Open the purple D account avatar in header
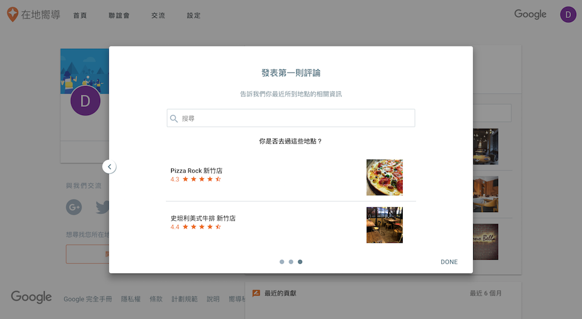Viewport: 582px width, 319px height. pos(567,15)
